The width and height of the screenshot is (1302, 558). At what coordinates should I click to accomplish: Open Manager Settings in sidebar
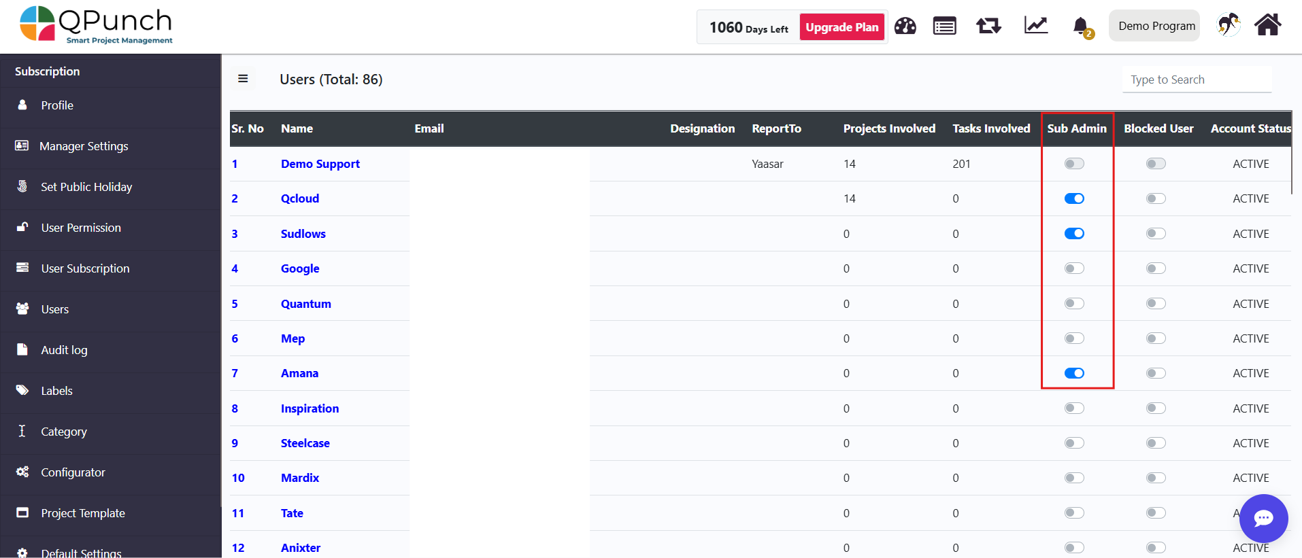click(84, 146)
